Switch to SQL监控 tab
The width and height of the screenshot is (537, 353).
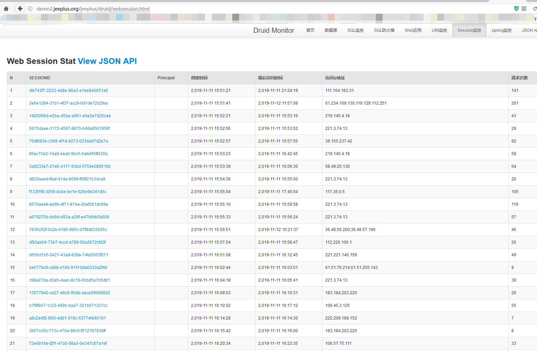[x=355, y=30]
